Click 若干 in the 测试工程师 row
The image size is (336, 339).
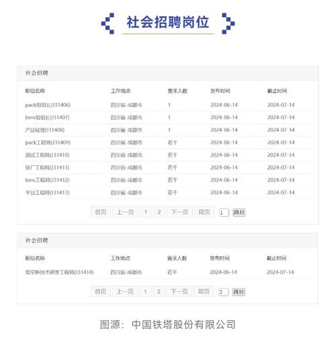173,155
